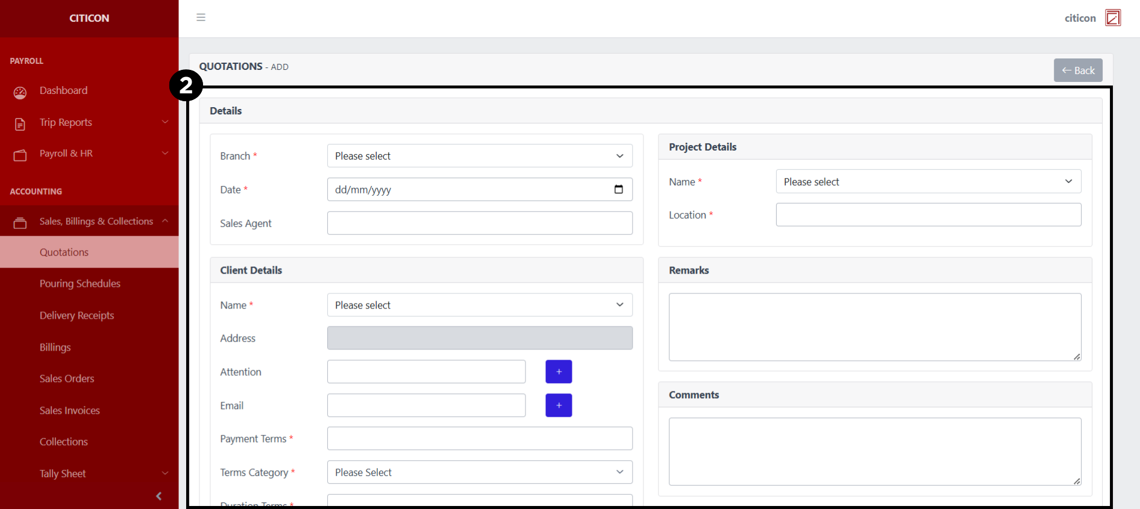Open the Date field calendar picker icon
This screenshot has width=1140, height=509.
(618, 189)
